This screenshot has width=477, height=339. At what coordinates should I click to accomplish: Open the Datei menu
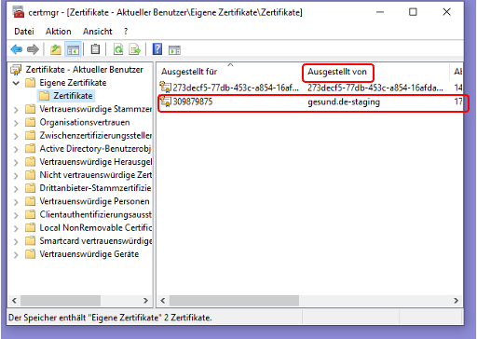click(24, 32)
